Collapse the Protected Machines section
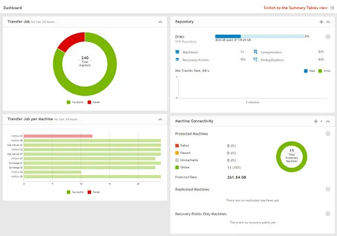The height and width of the screenshot is (236, 337). pos(328,134)
